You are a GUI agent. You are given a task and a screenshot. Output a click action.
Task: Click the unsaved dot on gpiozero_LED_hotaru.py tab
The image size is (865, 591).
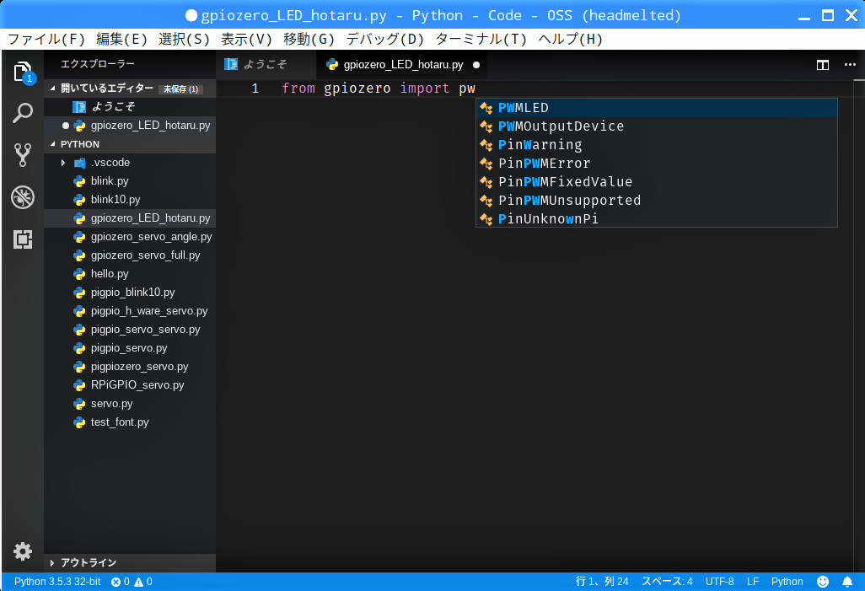pyautogui.click(x=476, y=65)
